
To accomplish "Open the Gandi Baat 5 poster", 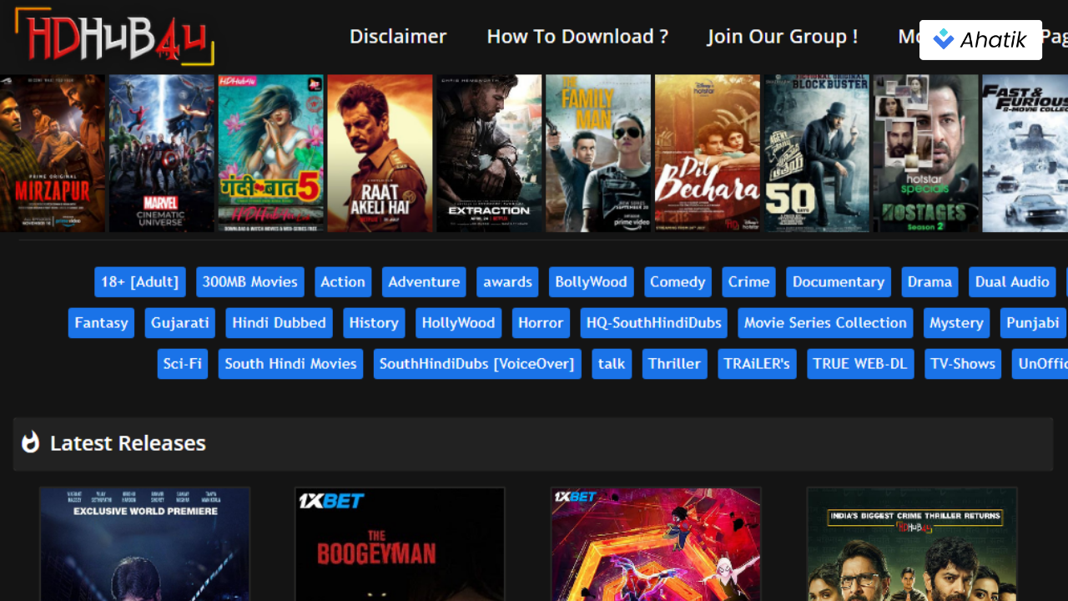I will pyautogui.click(x=271, y=154).
